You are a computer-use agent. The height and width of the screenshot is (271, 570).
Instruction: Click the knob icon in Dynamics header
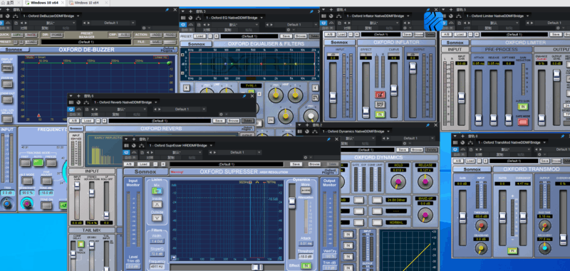click(x=306, y=132)
